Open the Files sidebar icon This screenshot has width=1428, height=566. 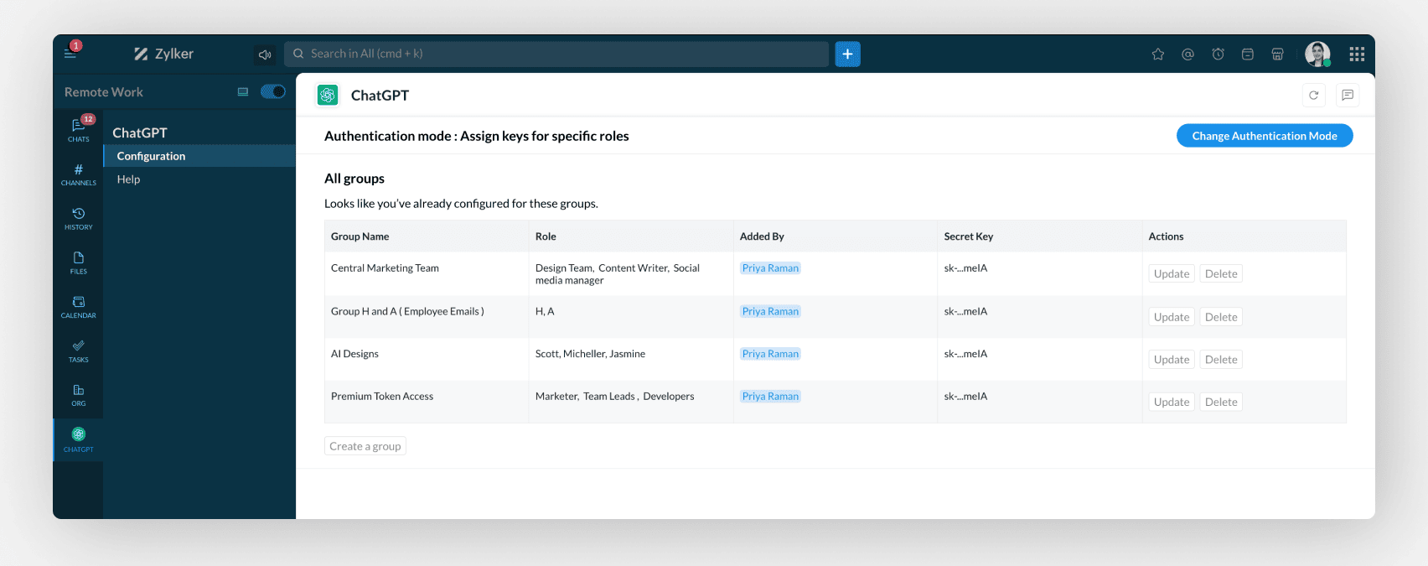(78, 262)
